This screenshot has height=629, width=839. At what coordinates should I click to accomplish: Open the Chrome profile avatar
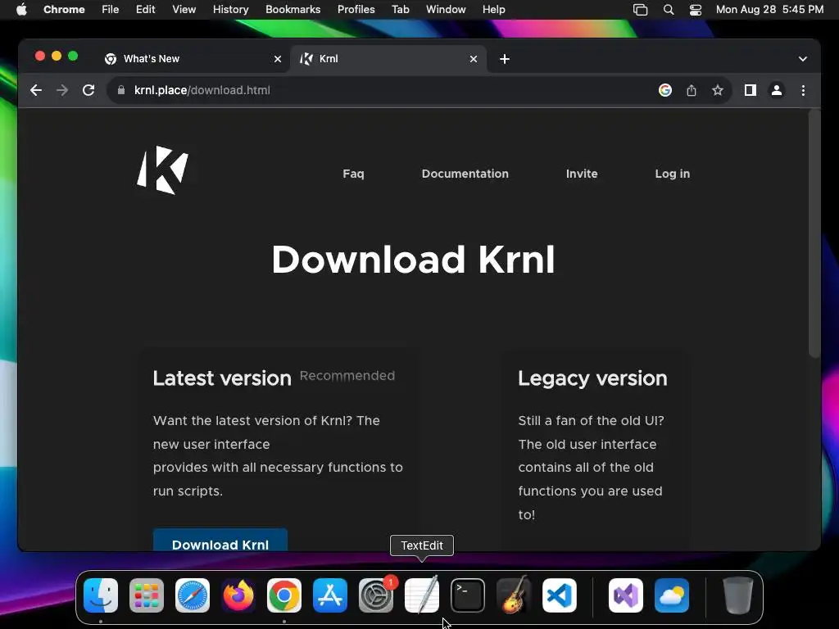(x=777, y=90)
